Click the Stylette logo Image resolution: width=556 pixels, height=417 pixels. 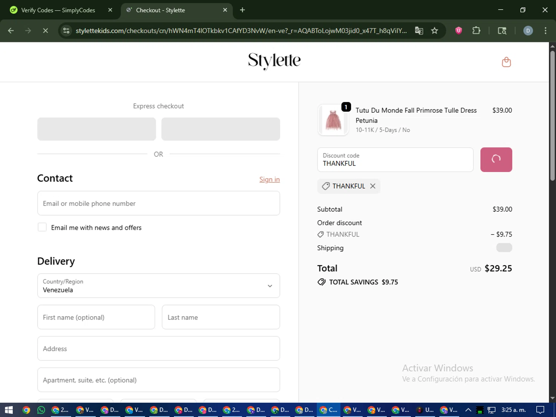(x=274, y=61)
